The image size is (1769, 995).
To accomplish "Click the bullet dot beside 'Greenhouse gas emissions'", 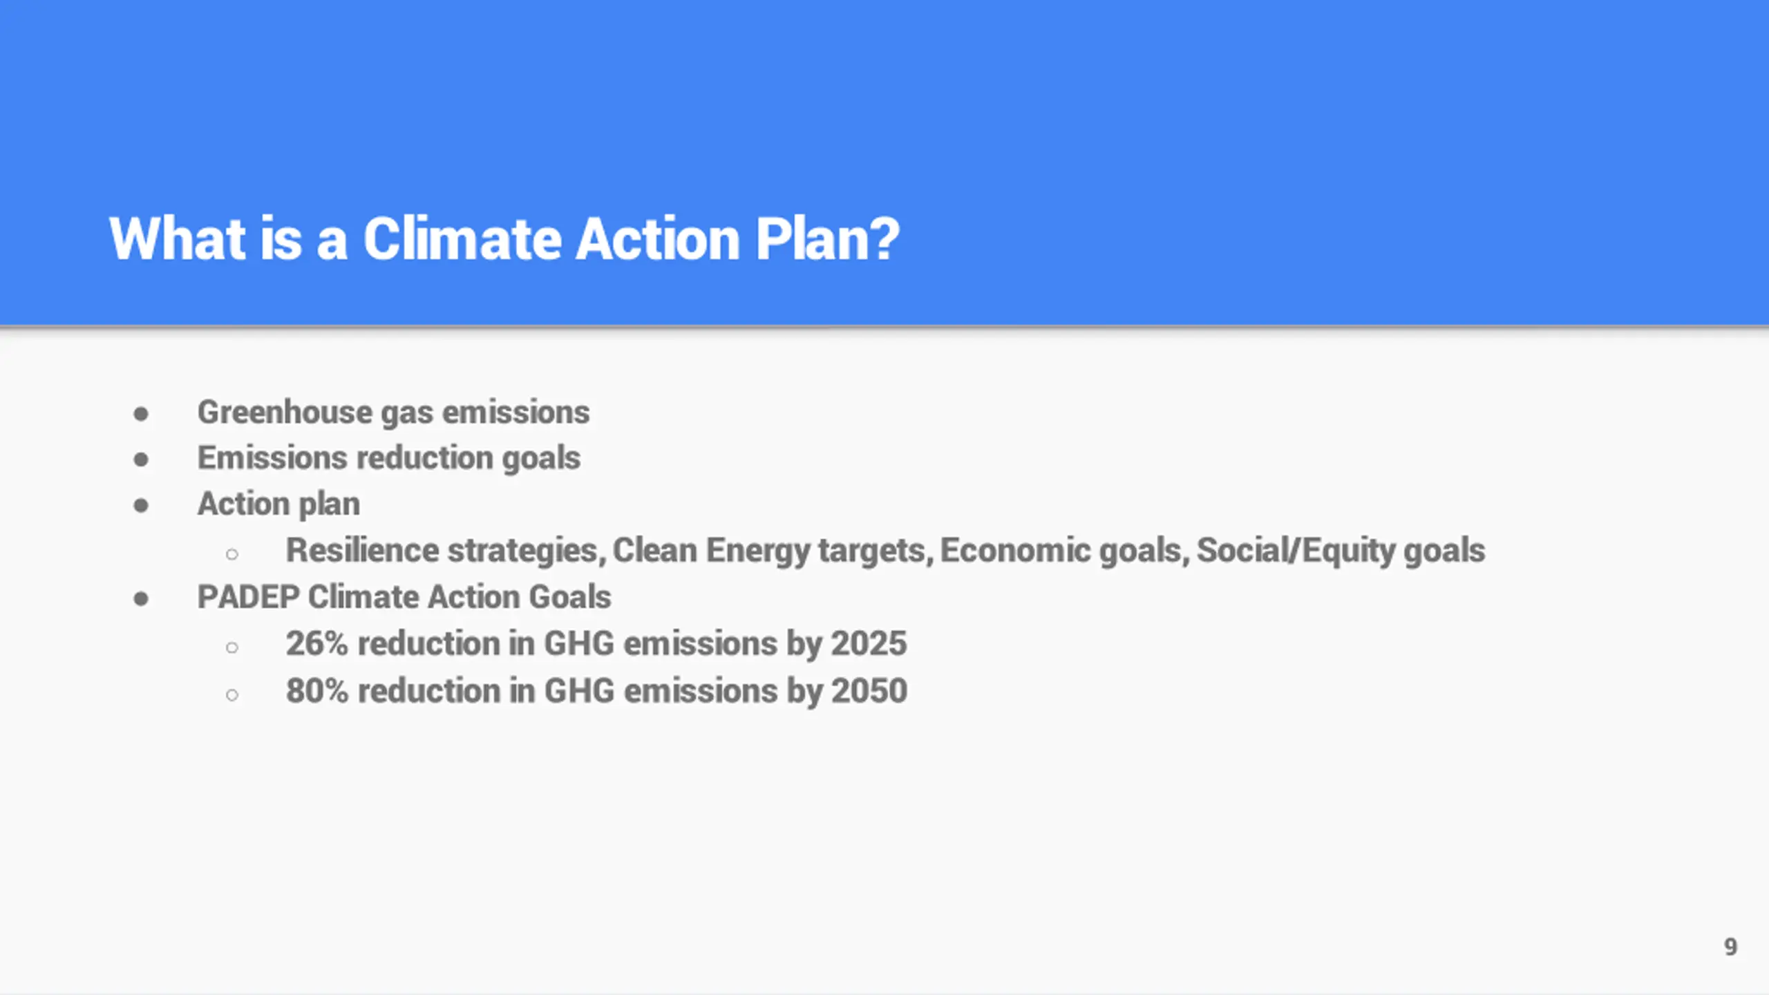I will tap(141, 414).
